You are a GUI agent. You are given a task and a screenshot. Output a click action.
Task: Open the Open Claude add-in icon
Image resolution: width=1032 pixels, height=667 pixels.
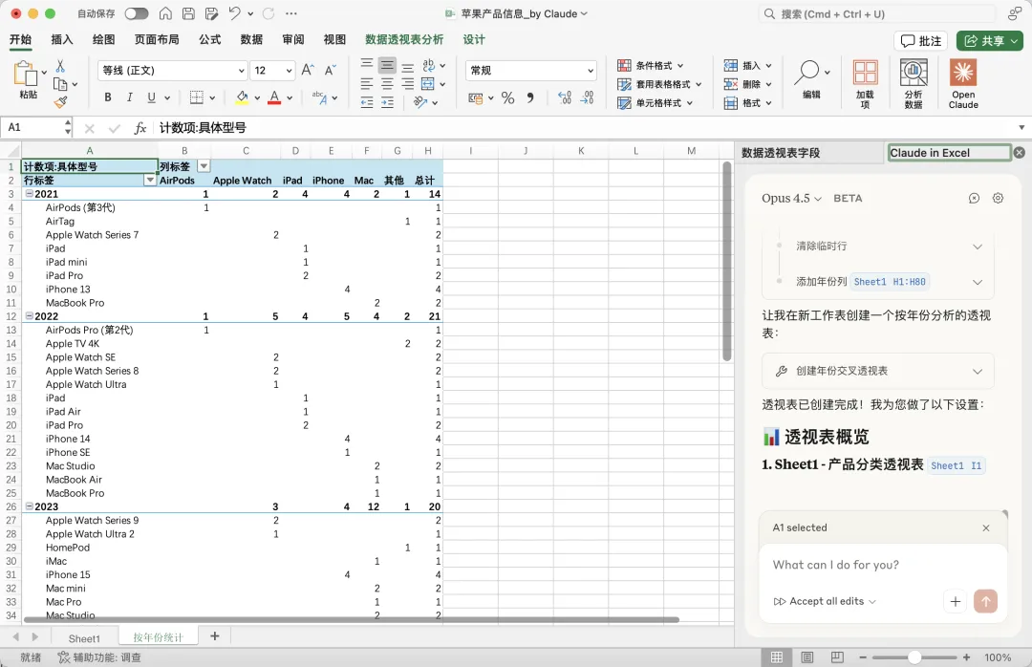click(x=963, y=83)
